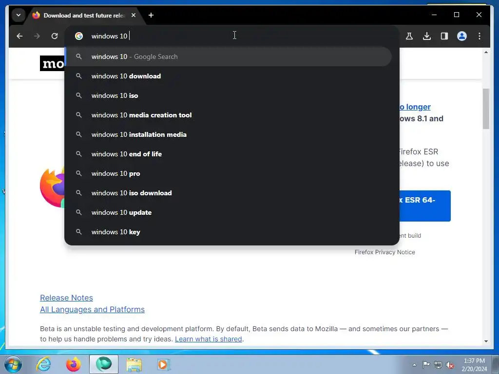Click the 'longer' hyperlink text

tap(418, 107)
